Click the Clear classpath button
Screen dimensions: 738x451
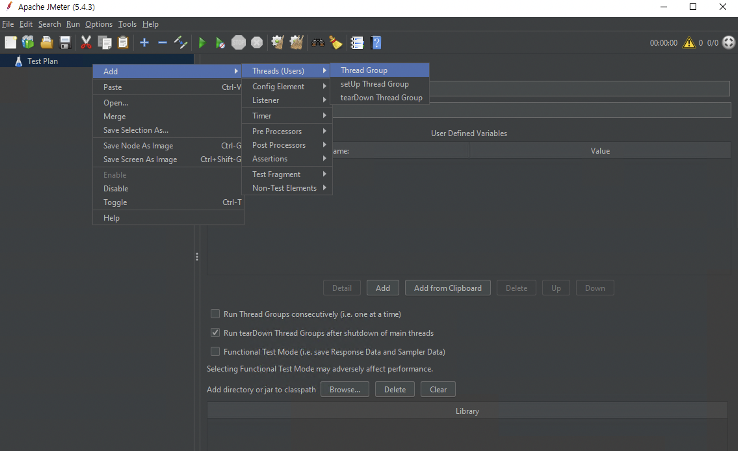[x=438, y=389]
